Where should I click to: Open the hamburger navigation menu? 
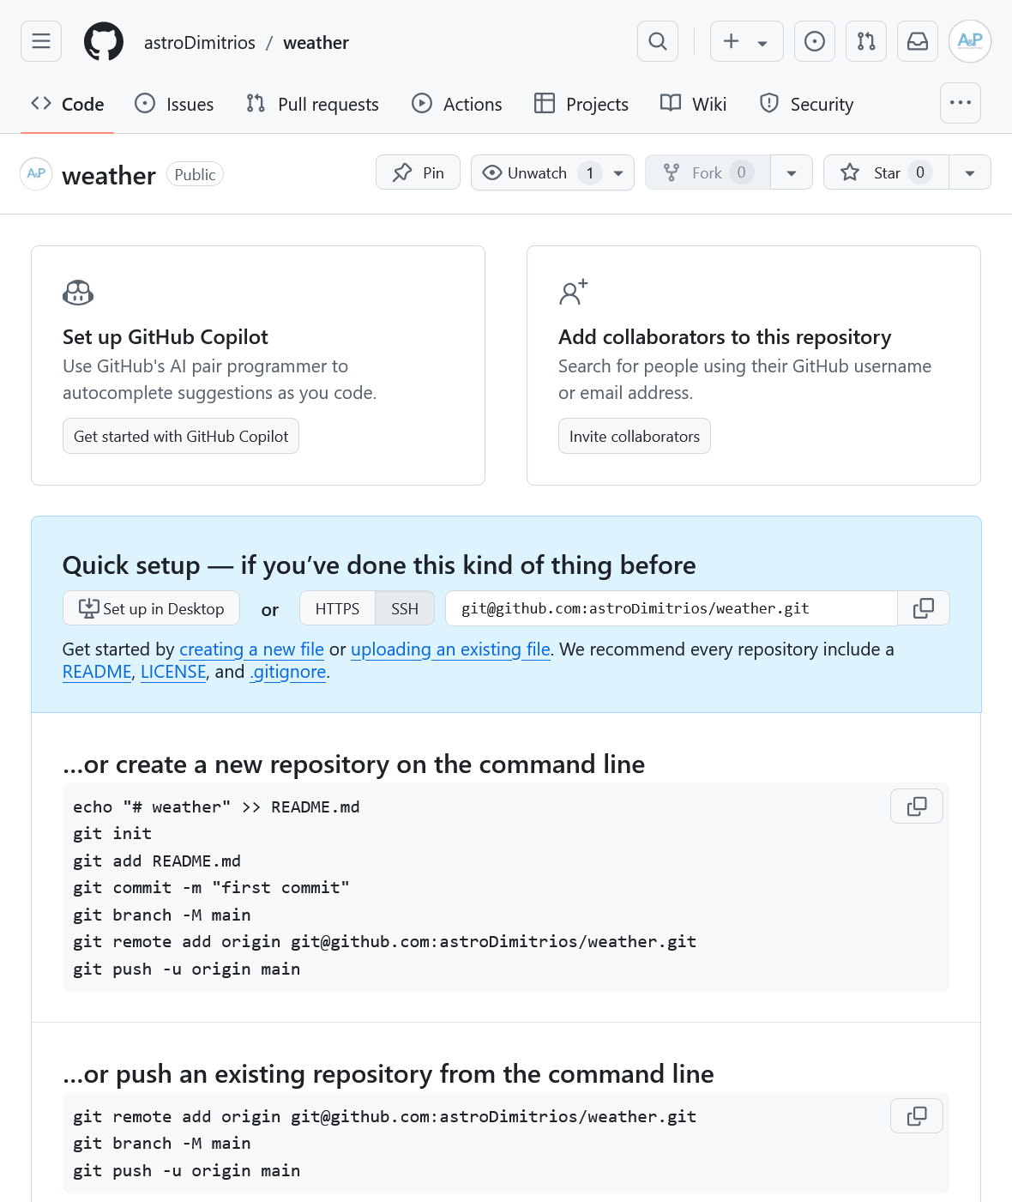(x=41, y=41)
